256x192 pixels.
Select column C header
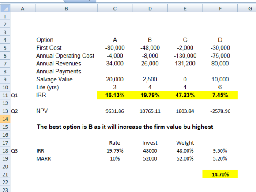[x=115, y=8]
